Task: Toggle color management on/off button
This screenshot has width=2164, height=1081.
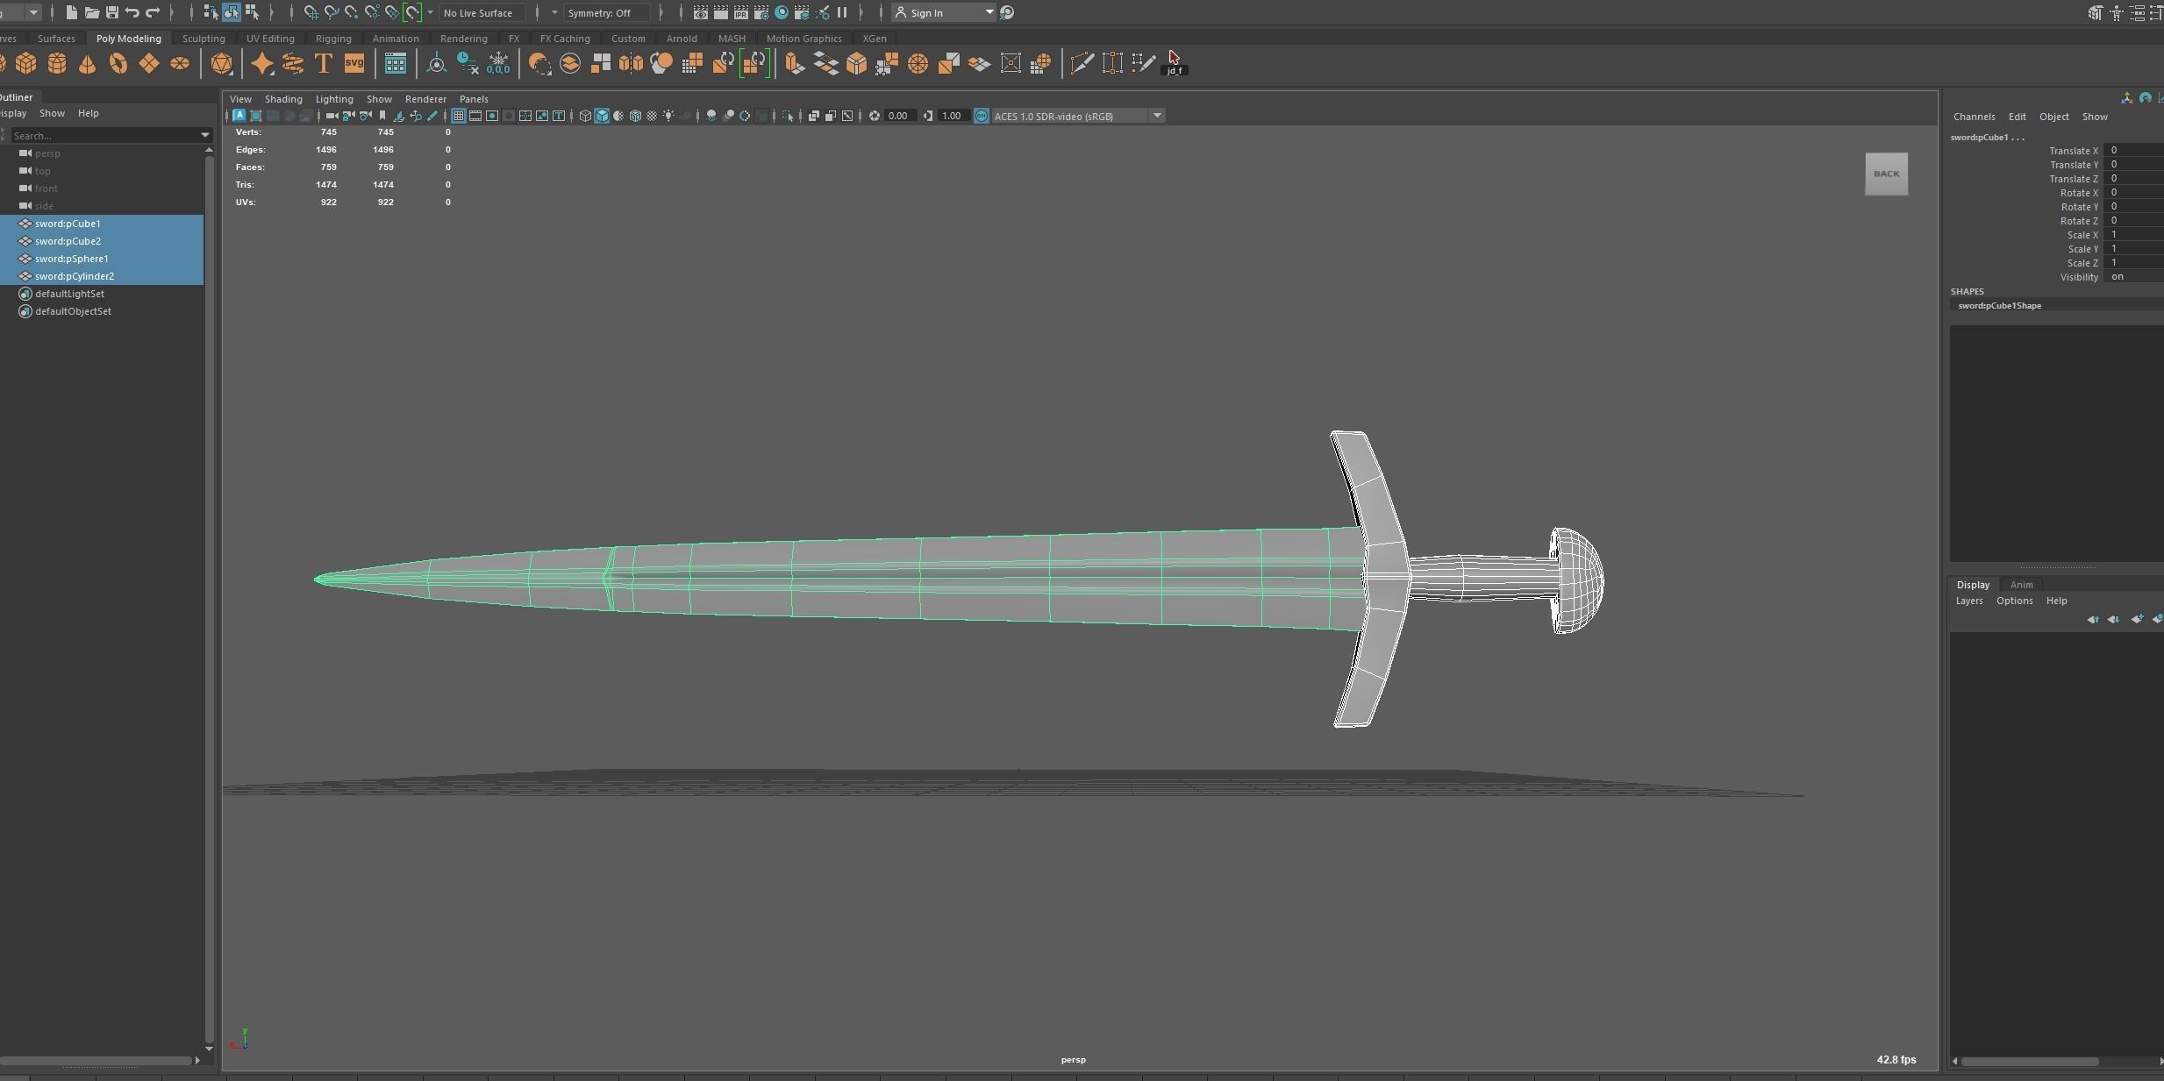Action: (x=982, y=116)
